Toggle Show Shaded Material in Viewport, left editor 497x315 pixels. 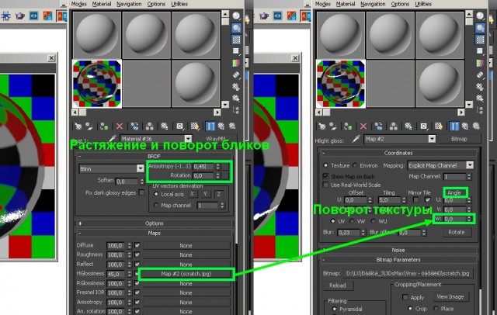coord(195,126)
